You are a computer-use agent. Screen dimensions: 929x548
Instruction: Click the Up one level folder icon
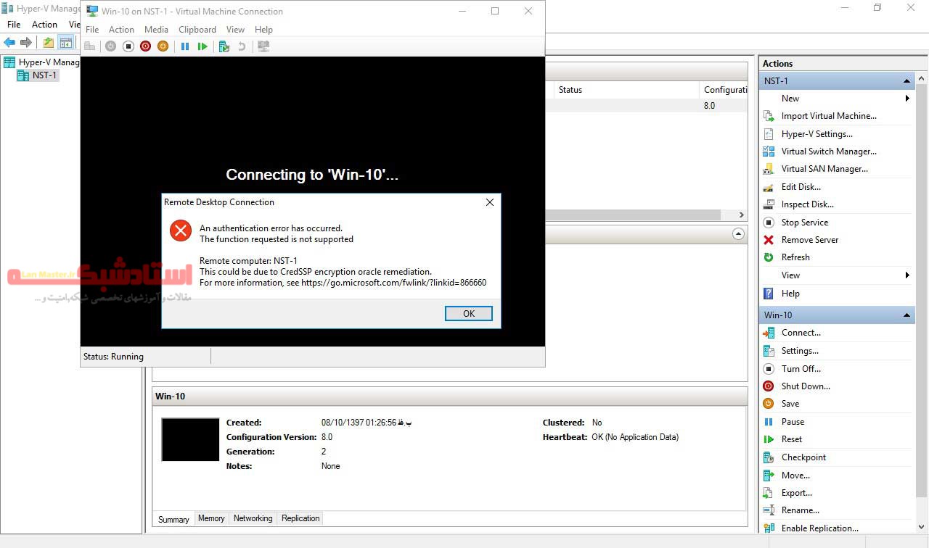coord(49,43)
